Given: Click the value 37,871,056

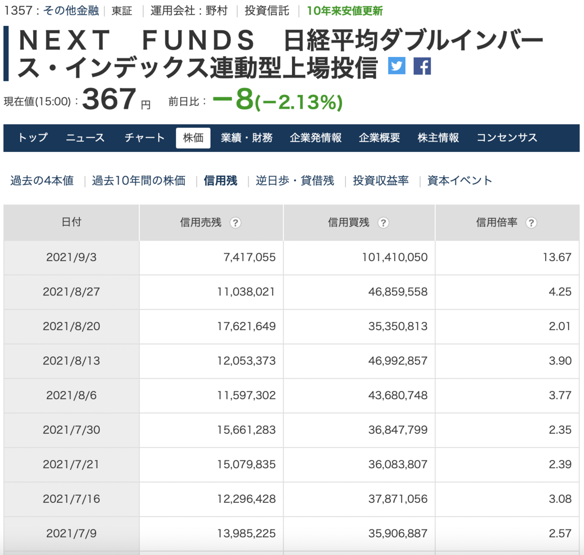Looking at the screenshot, I should [x=398, y=499].
